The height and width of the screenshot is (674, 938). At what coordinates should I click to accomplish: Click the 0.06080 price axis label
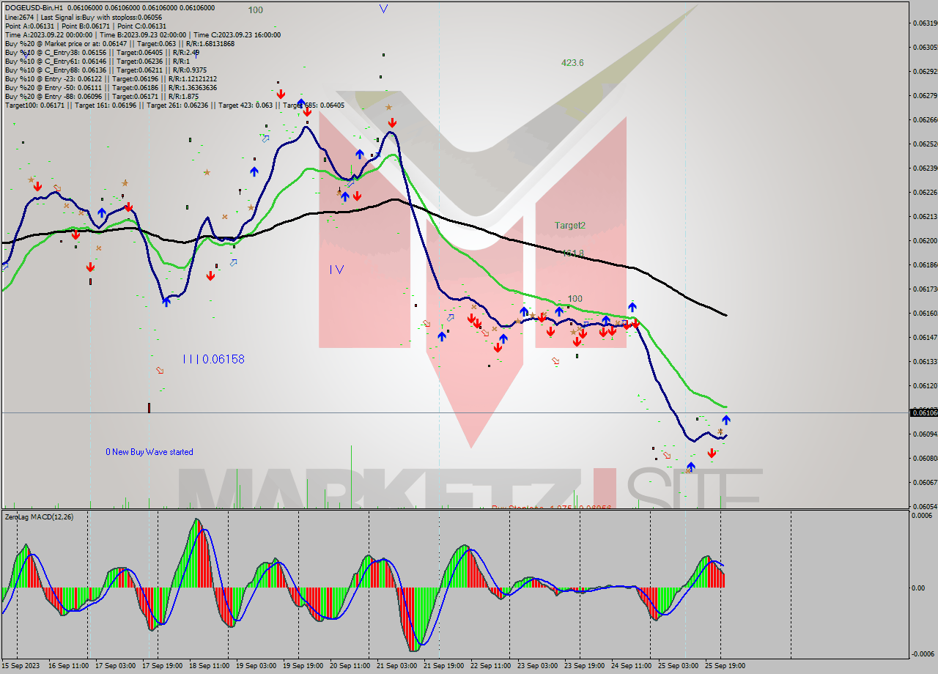click(926, 458)
